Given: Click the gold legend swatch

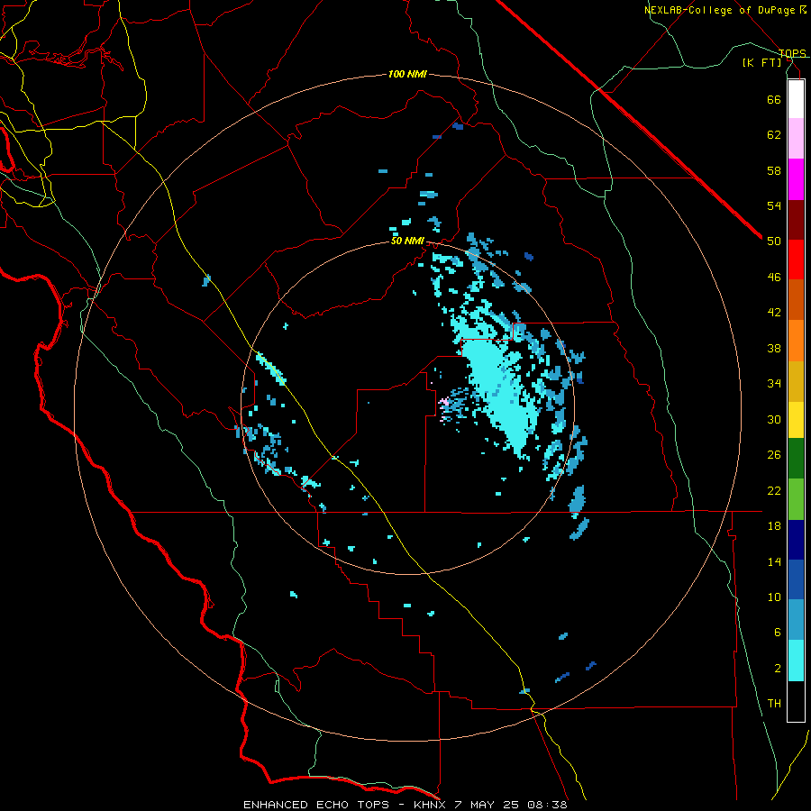Looking at the screenshot, I should tap(796, 381).
